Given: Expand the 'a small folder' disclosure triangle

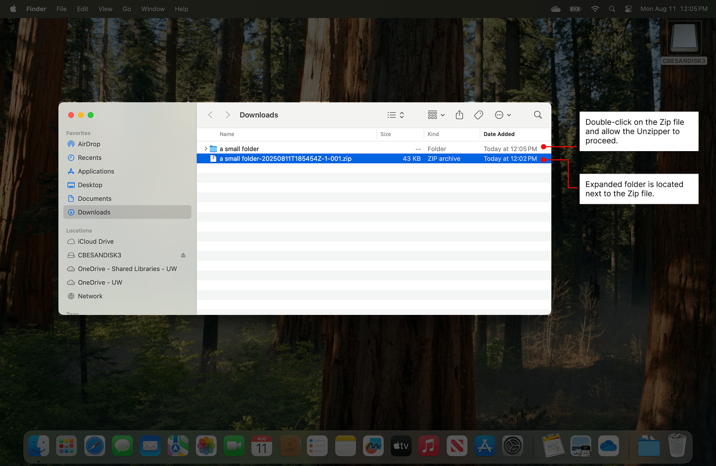Looking at the screenshot, I should pos(206,149).
